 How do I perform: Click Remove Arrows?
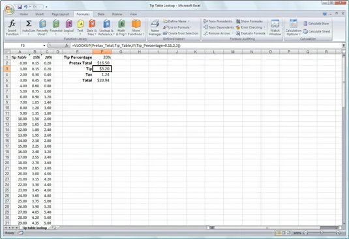click(219, 33)
